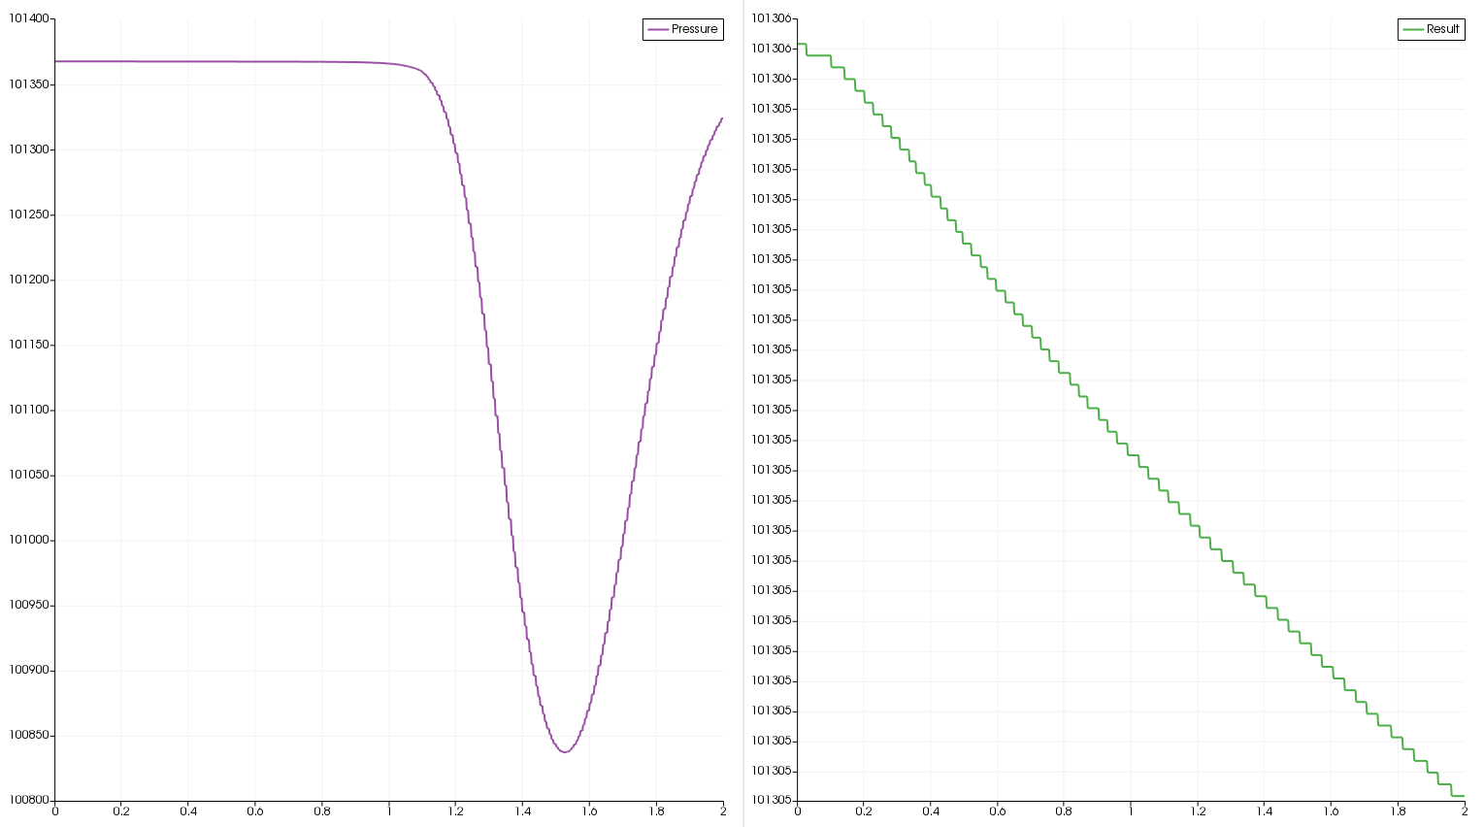Click the Pressure legend text label
This screenshot has height=827, width=1484.
click(x=694, y=29)
